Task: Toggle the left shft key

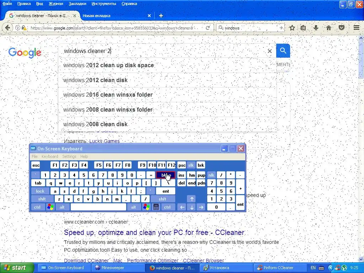Action: [x=42, y=199]
